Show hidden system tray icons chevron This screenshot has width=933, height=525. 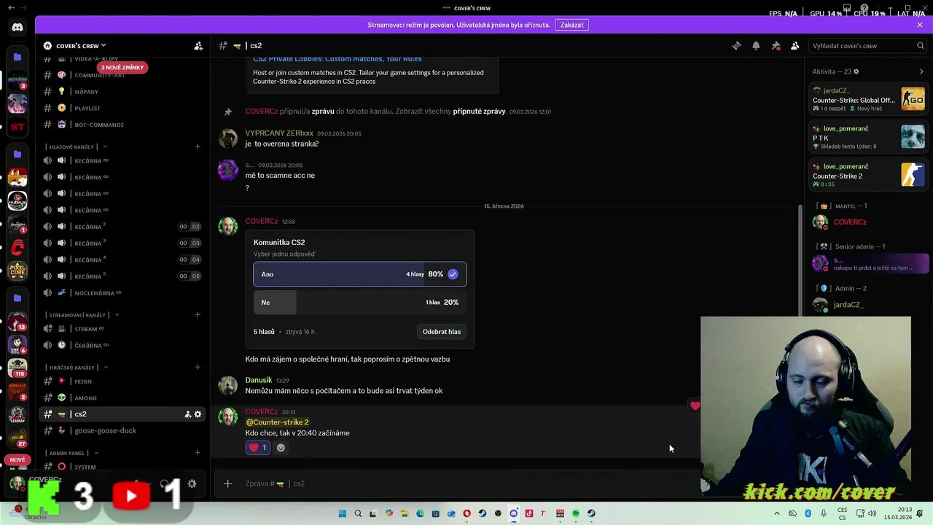[x=776, y=513]
